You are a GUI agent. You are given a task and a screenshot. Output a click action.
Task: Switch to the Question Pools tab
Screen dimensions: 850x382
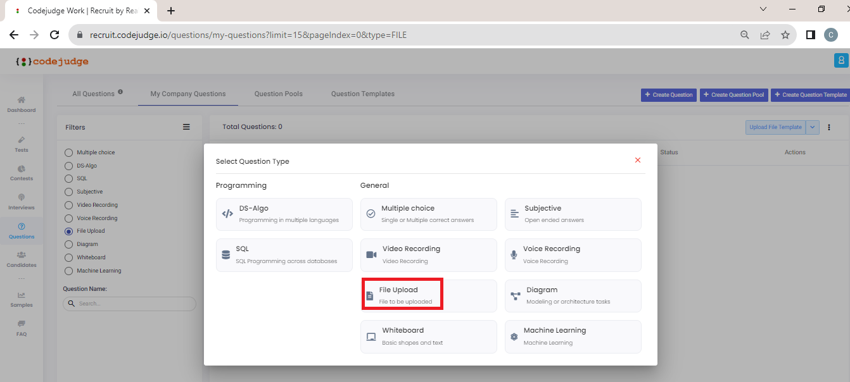pos(278,94)
